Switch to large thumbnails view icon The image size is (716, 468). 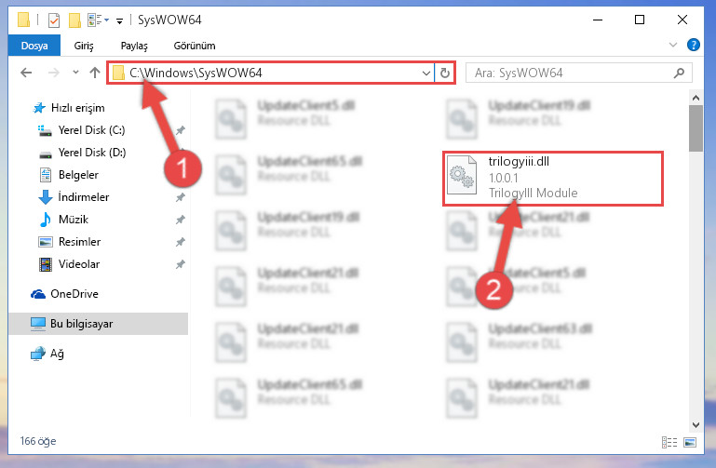[690, 442]
